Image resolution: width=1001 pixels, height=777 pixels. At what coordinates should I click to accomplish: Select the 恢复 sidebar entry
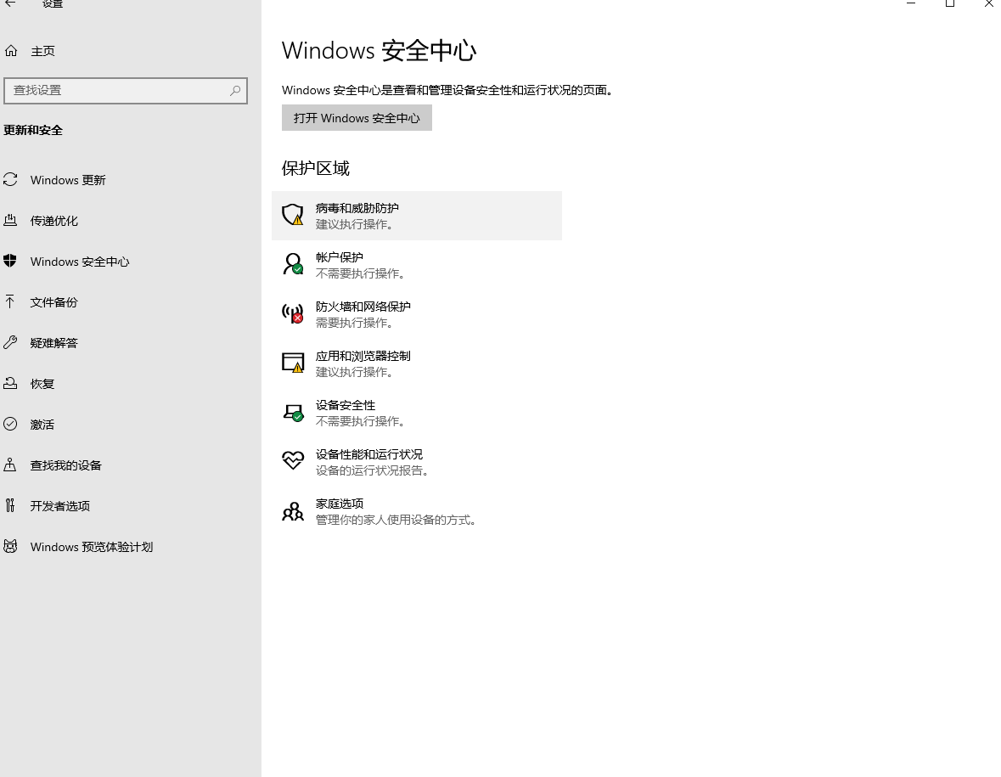[x=42, y=384]
